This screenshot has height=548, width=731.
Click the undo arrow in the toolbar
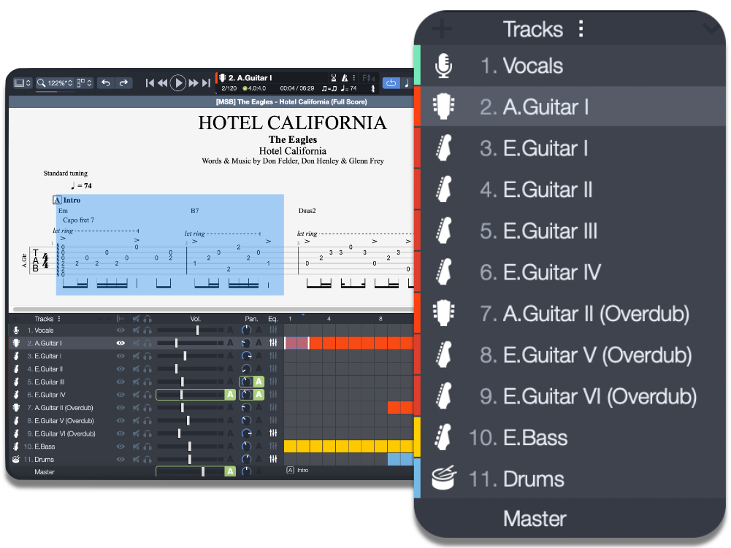[106, 83]
